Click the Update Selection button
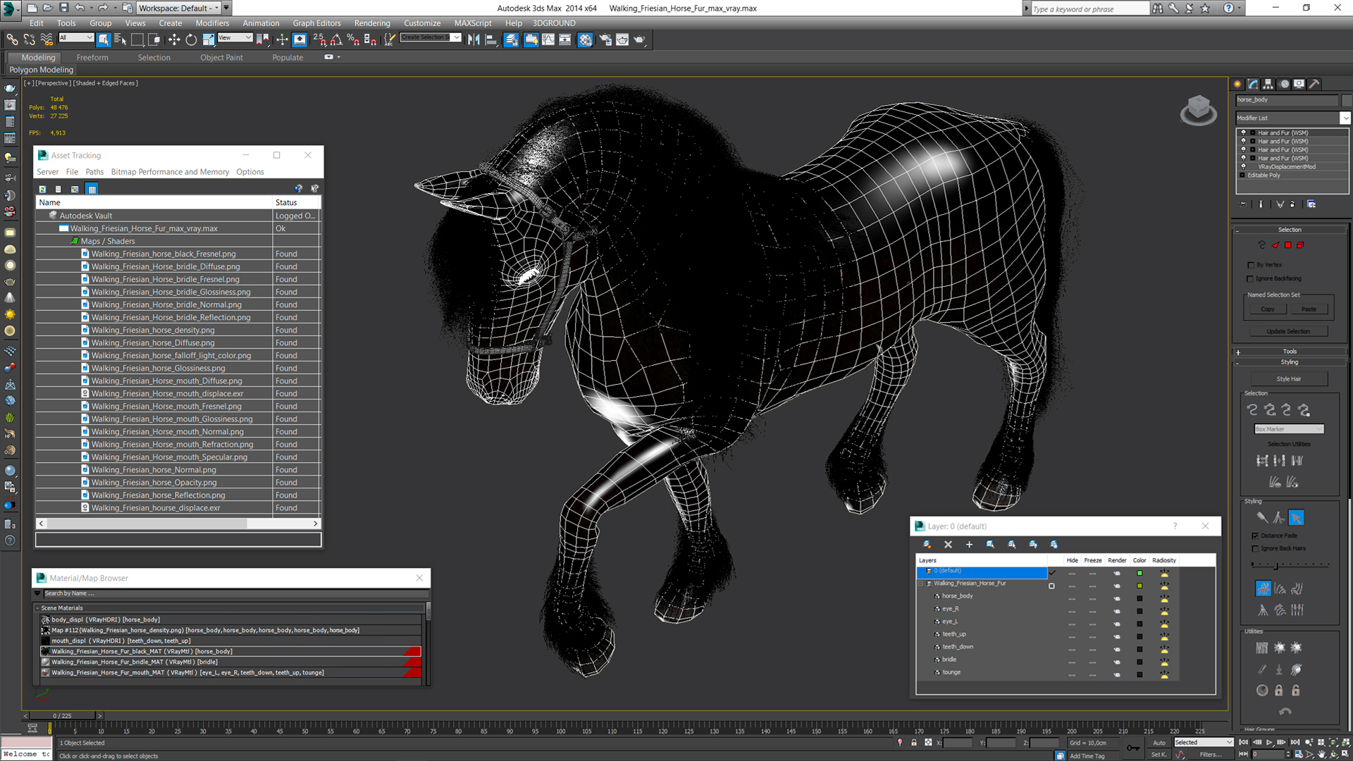This screenshot has height=761, width=1353. pos(1288,331)
